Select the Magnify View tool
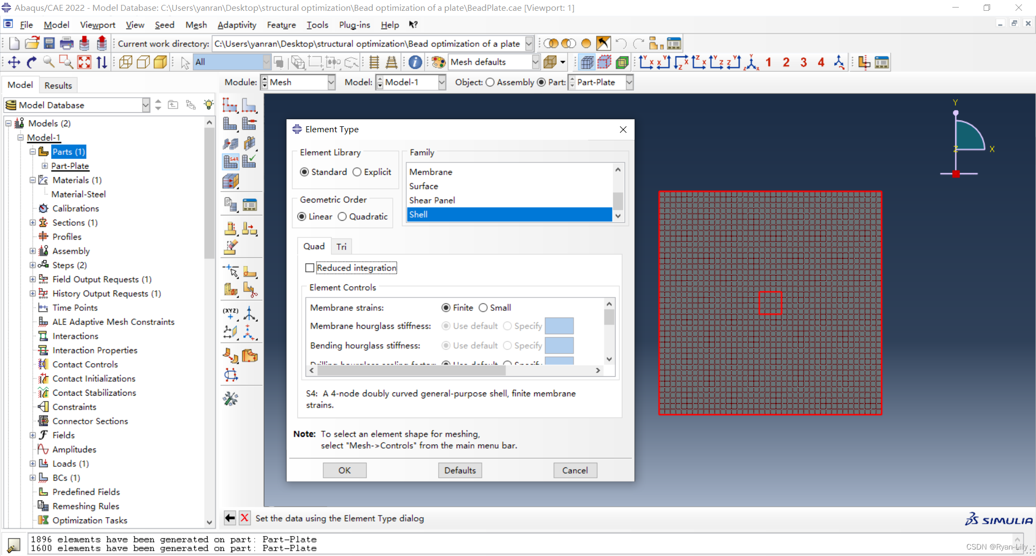 click(49, 62)
